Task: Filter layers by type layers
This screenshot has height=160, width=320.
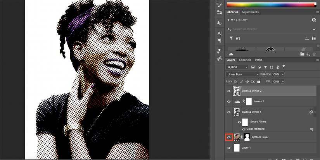Action: point(265,67)
